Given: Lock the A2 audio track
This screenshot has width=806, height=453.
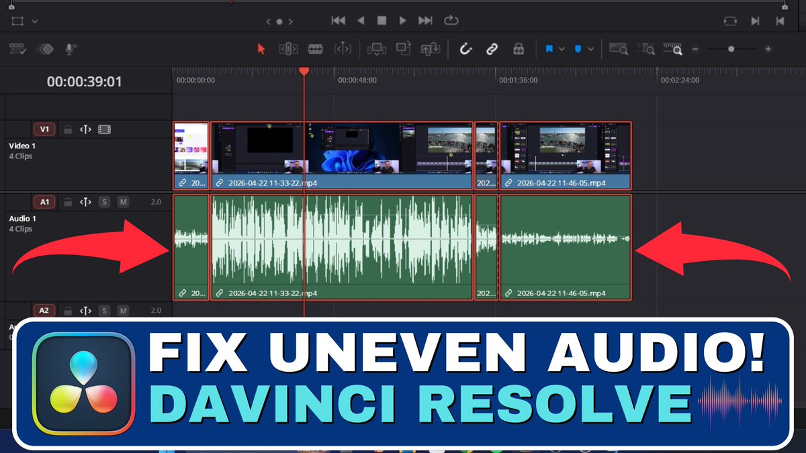Looking at the screenshot, I should [x=67, y=311].
